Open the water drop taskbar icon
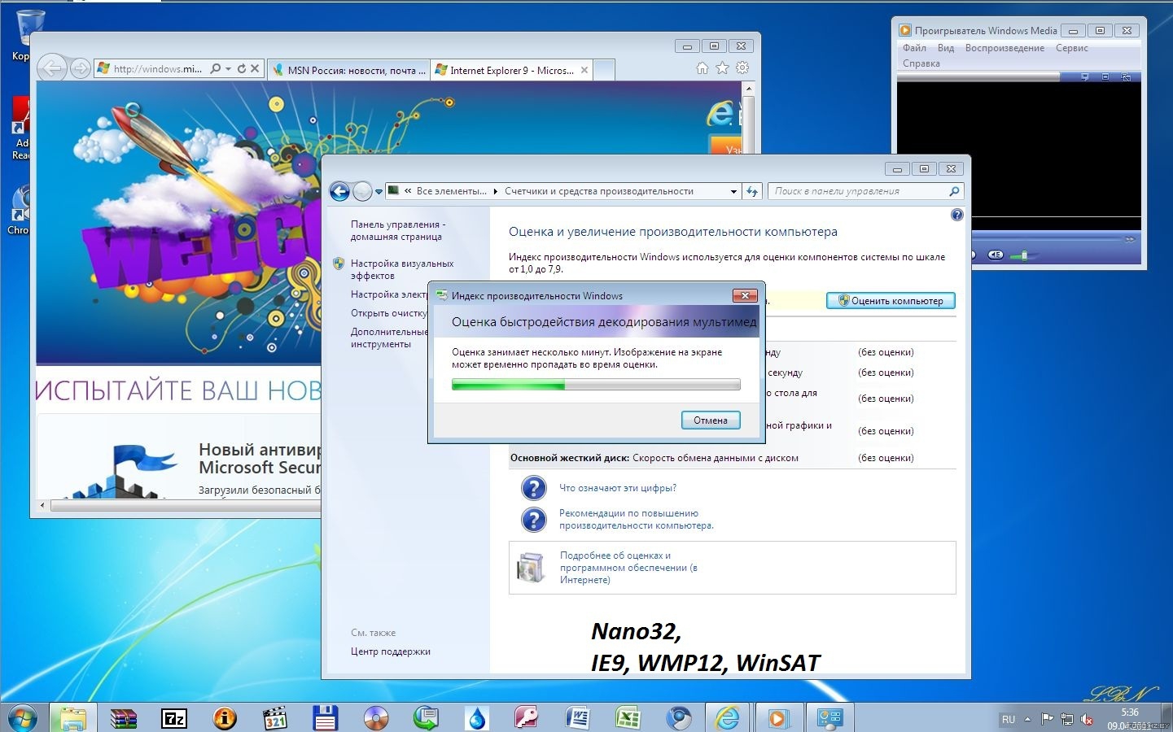Screen dimensions: 1173x732 click(x=477, y=718)
